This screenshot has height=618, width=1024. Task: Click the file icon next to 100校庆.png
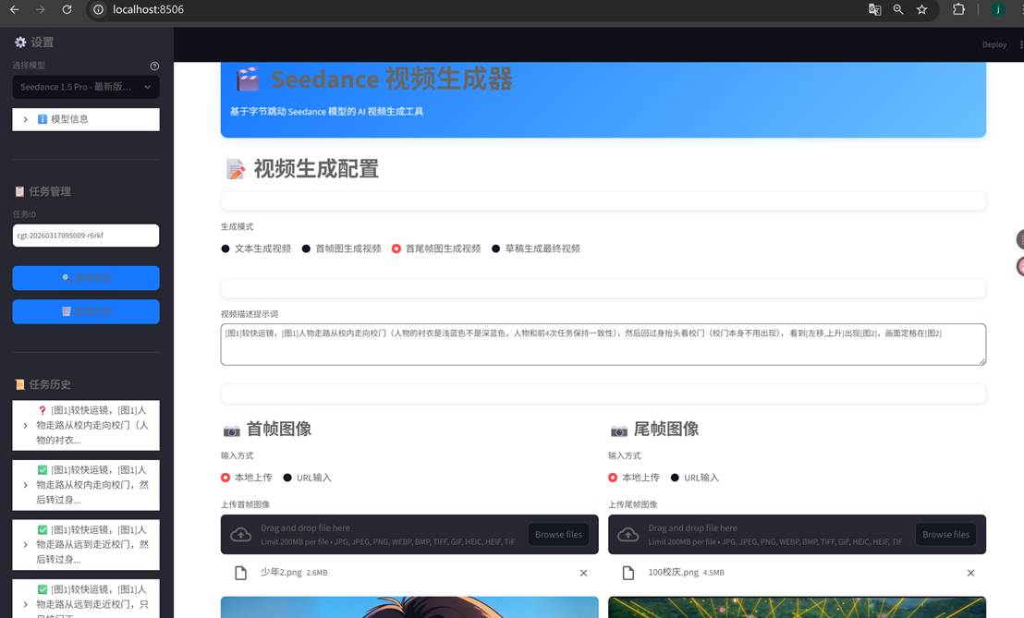point(628,573)
